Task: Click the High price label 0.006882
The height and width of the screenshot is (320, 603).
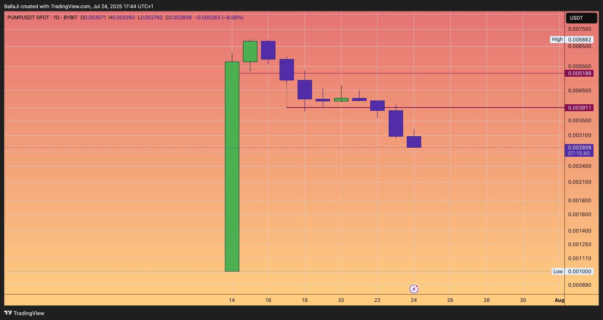Action: point(580,40)
